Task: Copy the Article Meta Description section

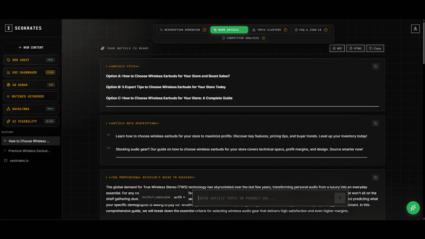Action: 375,123
